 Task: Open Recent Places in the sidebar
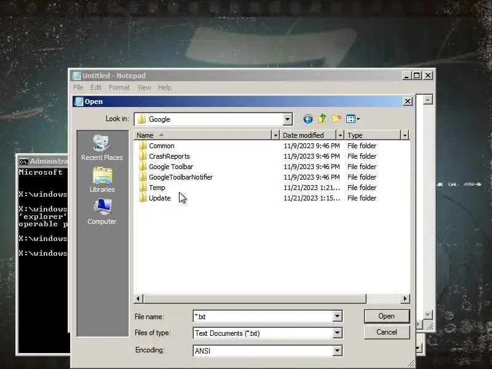(101, 148)
